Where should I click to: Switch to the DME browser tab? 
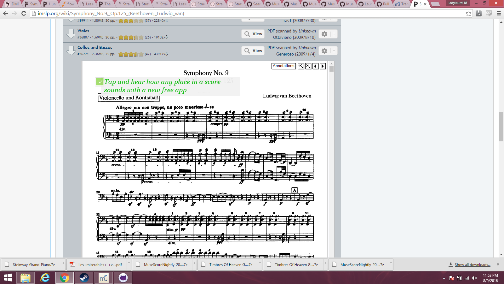[x=12, y=4]
